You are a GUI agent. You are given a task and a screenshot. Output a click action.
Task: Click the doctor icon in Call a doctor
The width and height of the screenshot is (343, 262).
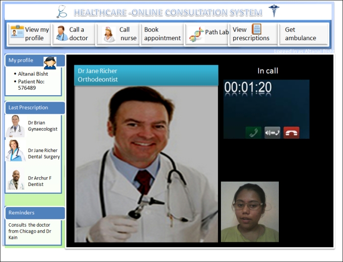[x=62, y=33]
